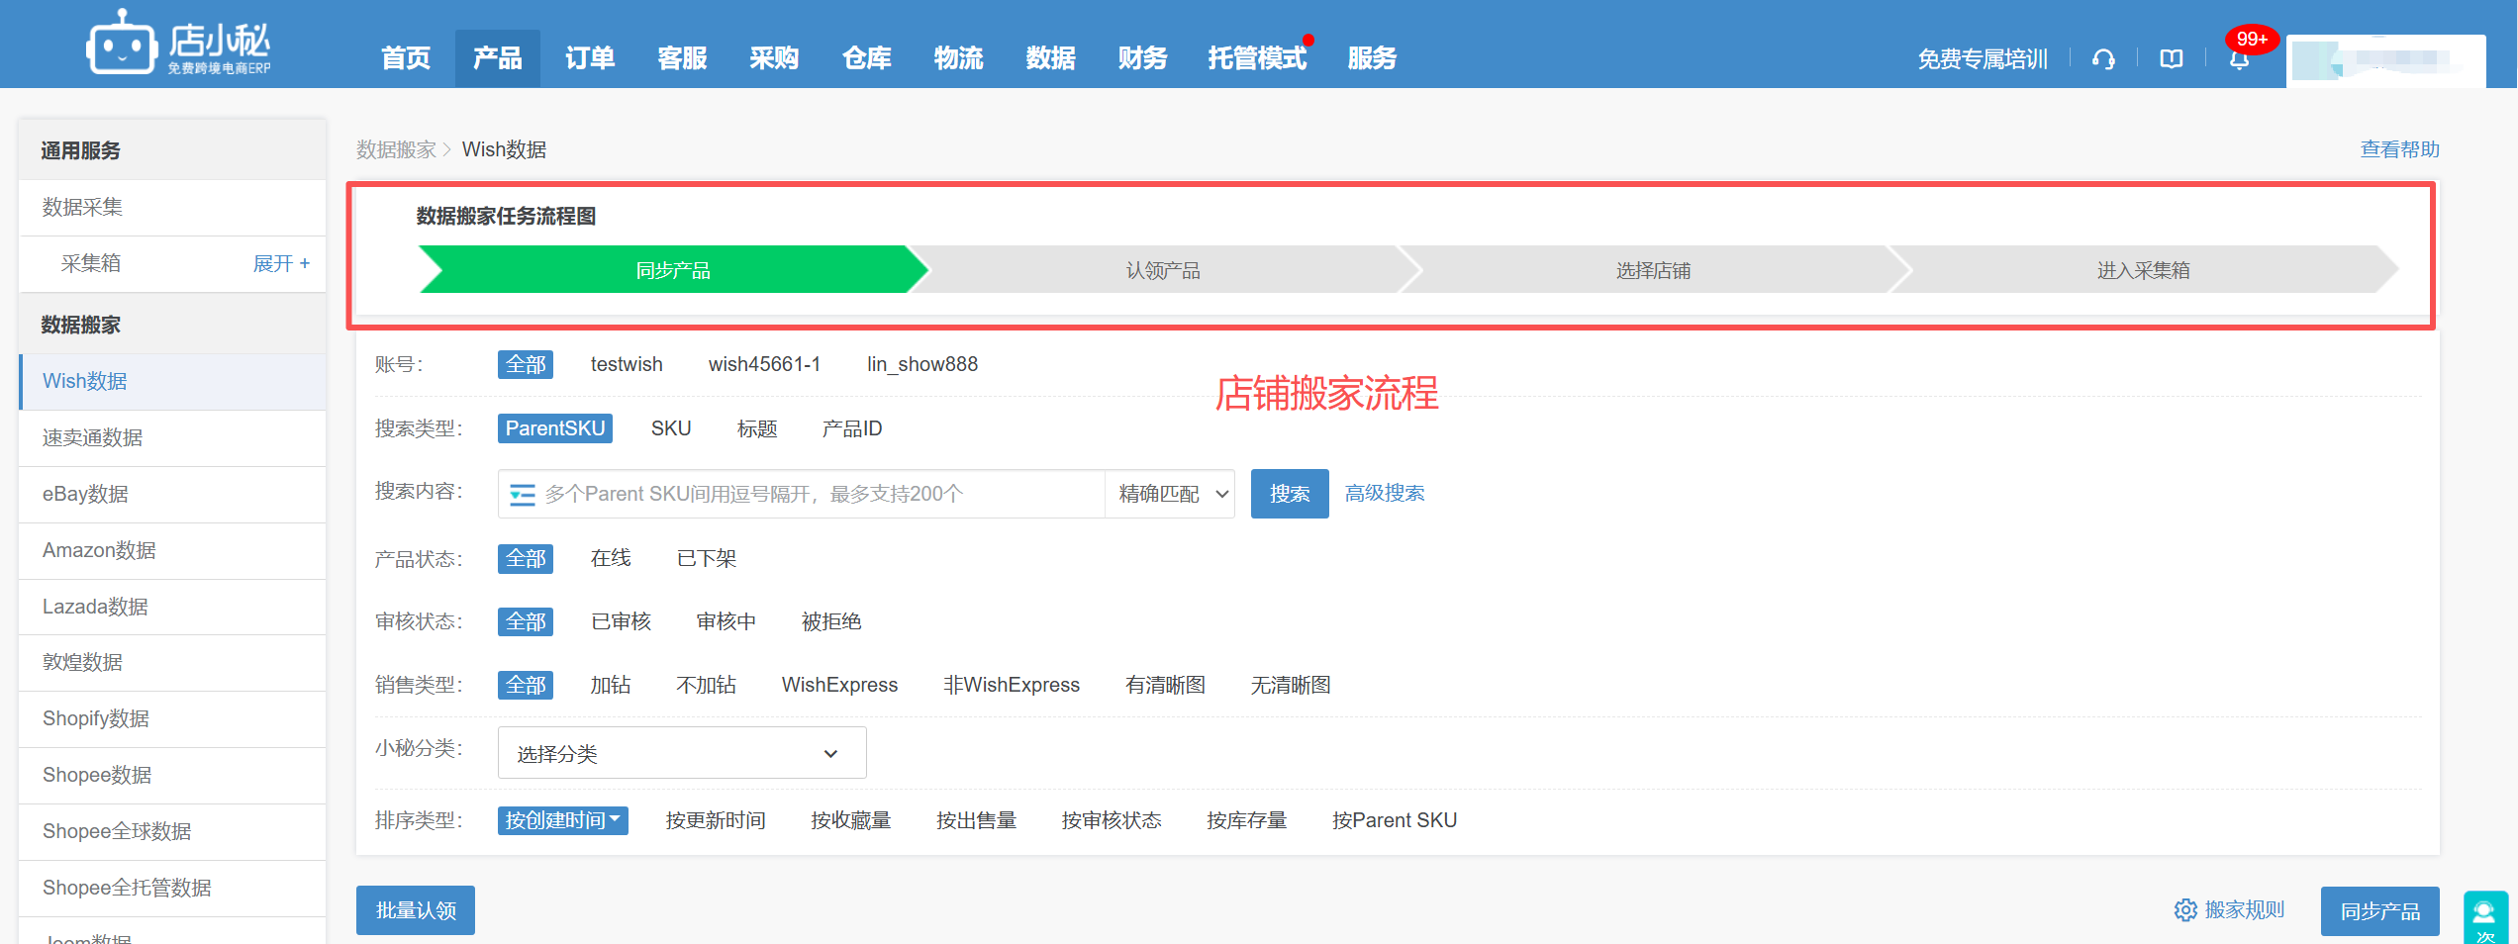The image size is (2518, 944).
Task: Open the 订单 menu in top navigation
Action: (x=590, y=58)
